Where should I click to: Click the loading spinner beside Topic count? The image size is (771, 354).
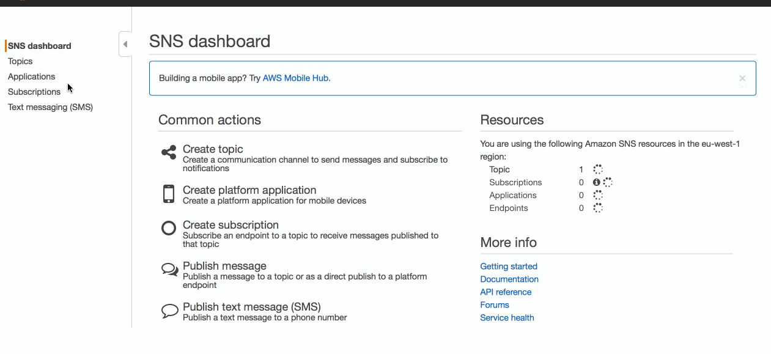point(598,169)
